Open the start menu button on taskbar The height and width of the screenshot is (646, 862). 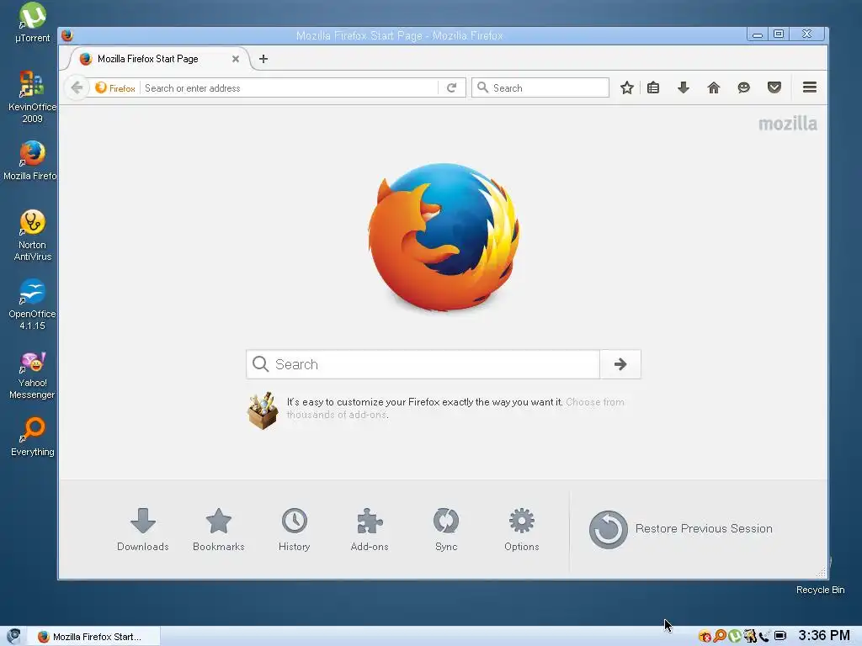pos(13,636)
